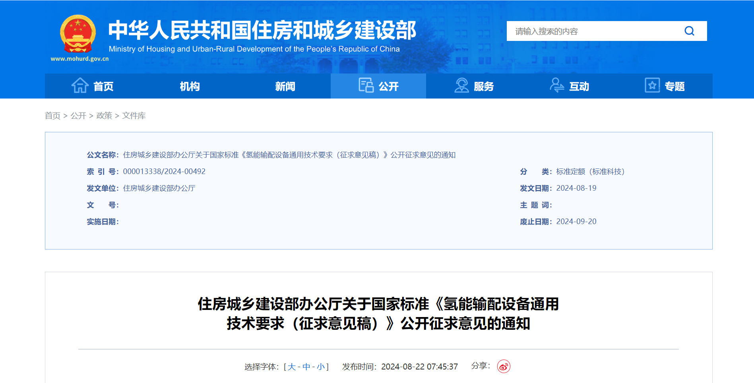This screenshot has height=383, width=754.
Task: Click the ministry Chinese title banner
Action: pyautogui.click(x=262, y=30)
